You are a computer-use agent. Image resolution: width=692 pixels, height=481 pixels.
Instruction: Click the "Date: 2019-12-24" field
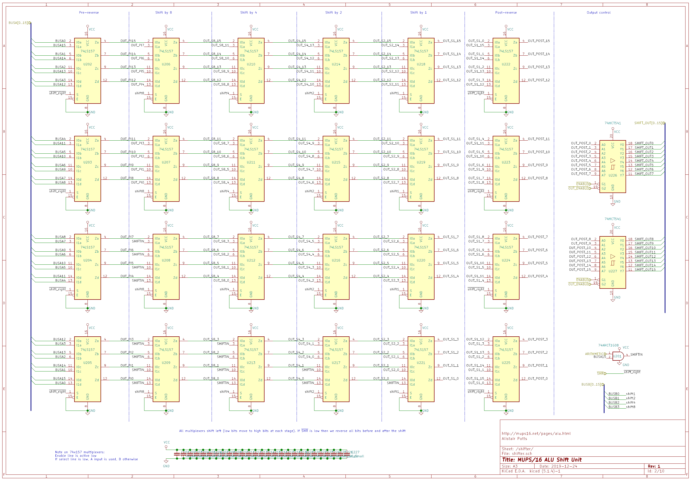coord(558,466)
